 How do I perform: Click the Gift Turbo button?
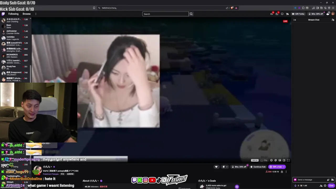[x=298, y=14]
